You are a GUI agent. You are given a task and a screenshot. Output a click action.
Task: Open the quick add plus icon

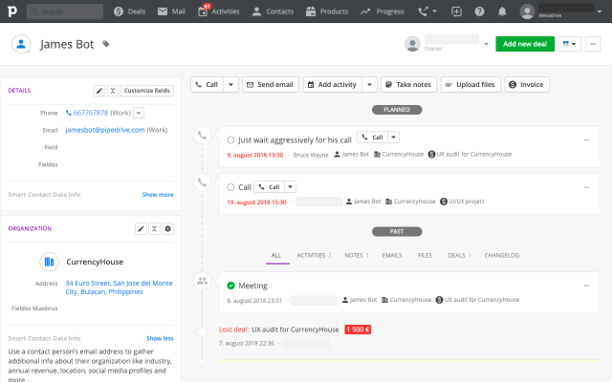pos(456,11)
